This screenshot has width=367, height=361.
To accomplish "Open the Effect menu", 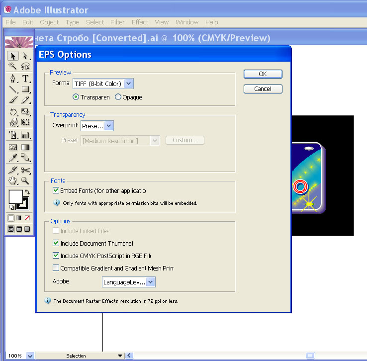I will tap(140, 22).
